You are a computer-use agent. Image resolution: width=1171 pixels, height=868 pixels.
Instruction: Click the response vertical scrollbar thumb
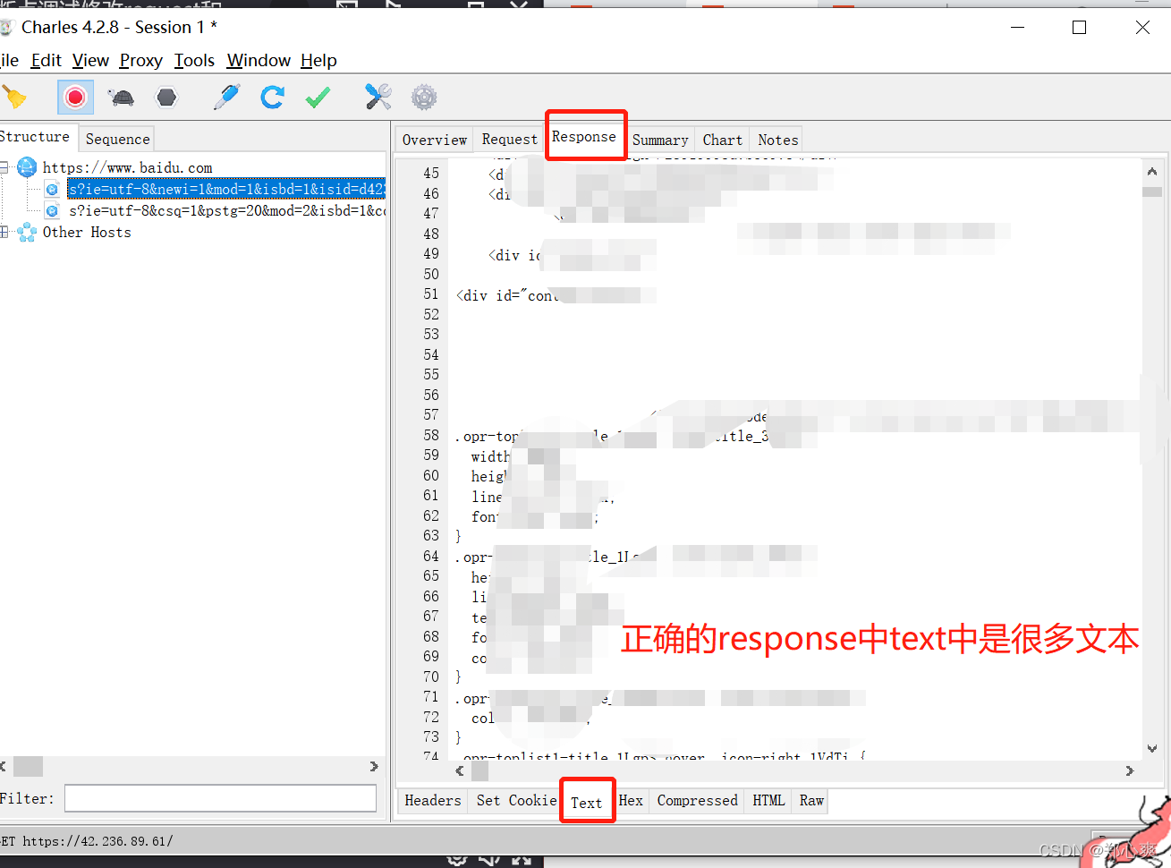coord(1152,191)
